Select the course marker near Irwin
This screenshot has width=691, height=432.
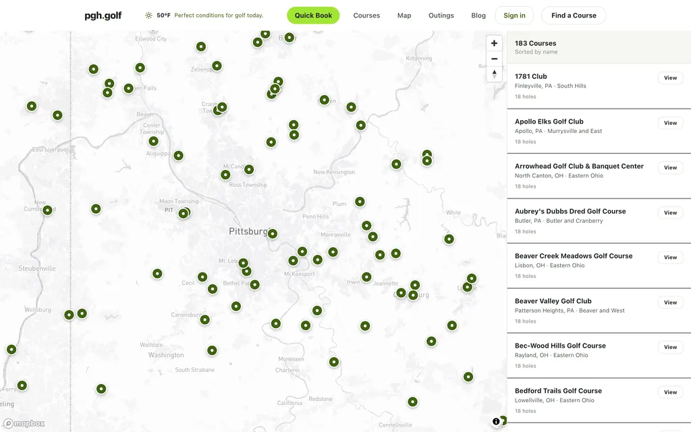[366, 277]
